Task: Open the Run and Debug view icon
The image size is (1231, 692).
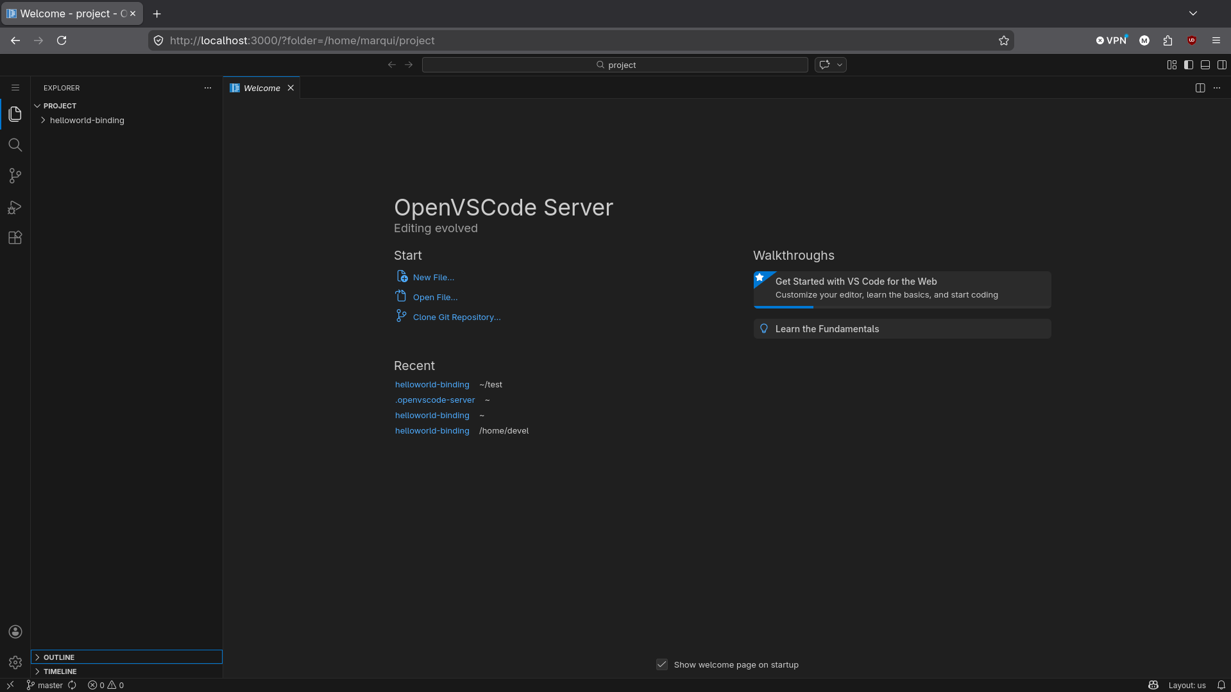Action: pos(15,207)
